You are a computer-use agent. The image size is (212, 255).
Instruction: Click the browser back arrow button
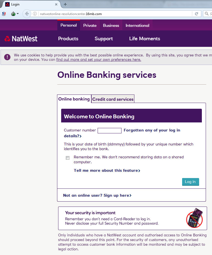(27, 14)
